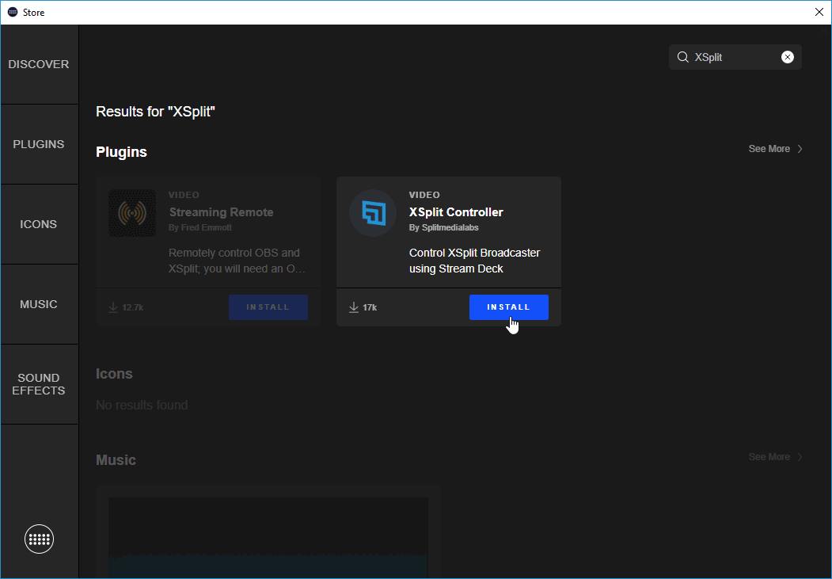This screenshot has width=832, height=579.
Task: Click the Streaming Remote plugin icon
Action: (x=132, y=213)
